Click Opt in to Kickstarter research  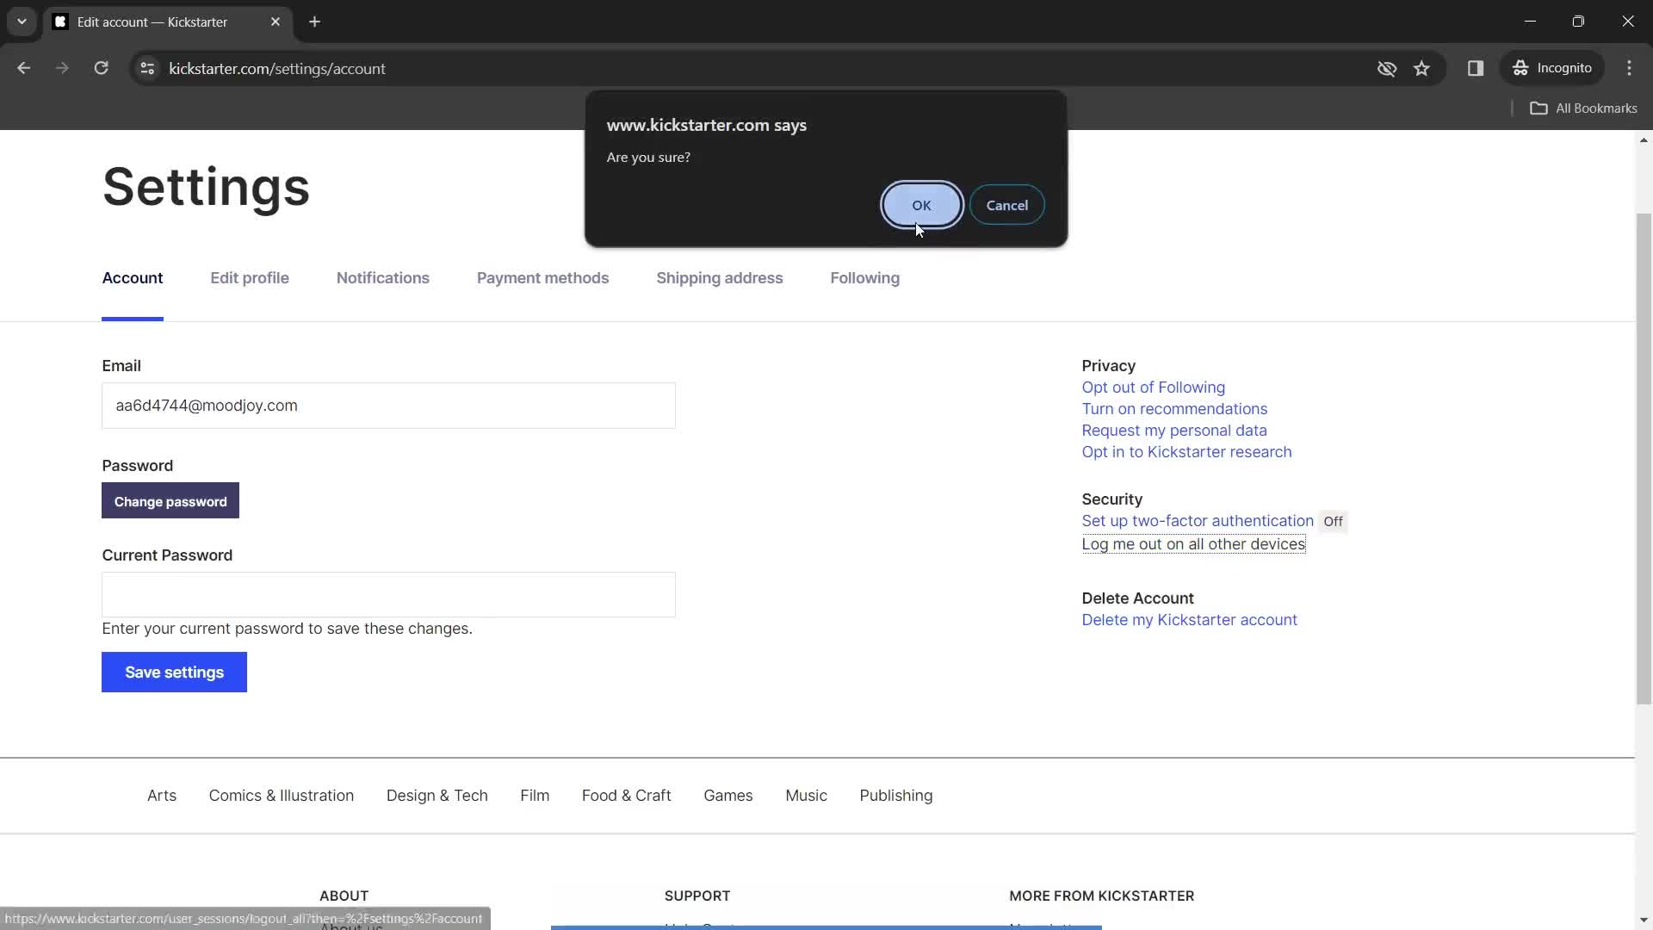click(x=1186, y=452)
